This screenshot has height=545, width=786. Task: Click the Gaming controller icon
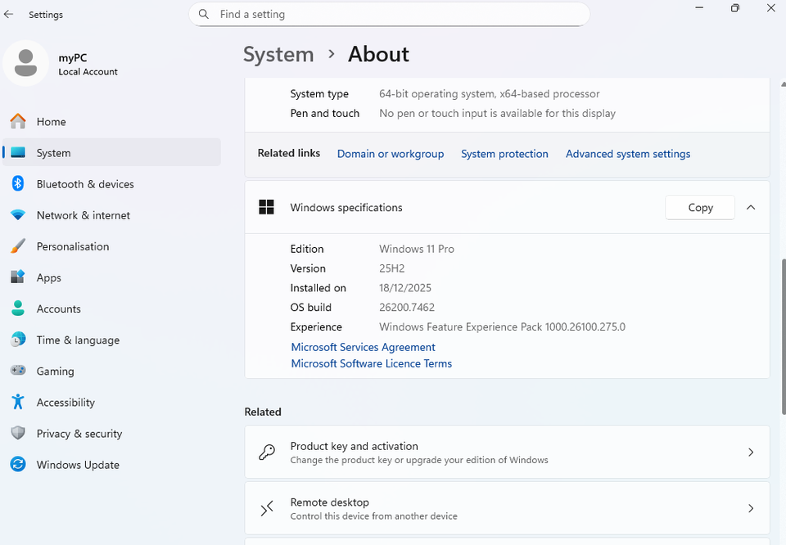click(18, 371)
